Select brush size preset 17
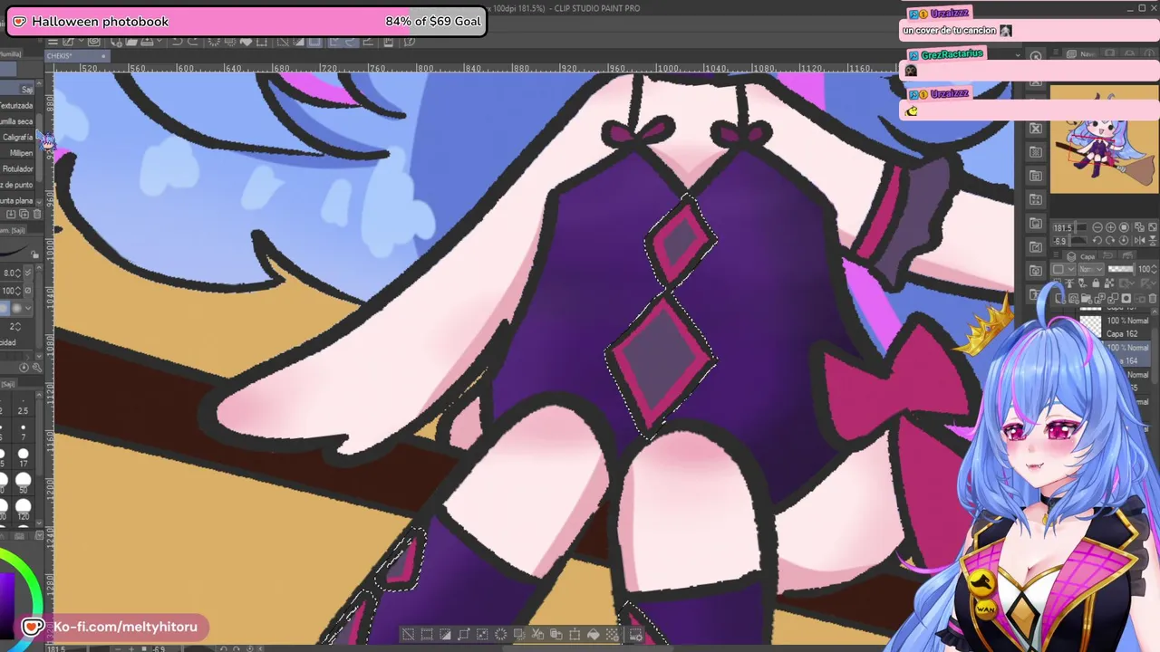 [23, 456]
